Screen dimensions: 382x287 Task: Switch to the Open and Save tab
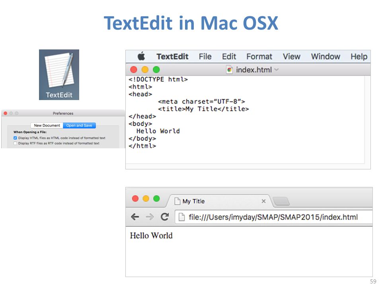click(x=79, y=126)
